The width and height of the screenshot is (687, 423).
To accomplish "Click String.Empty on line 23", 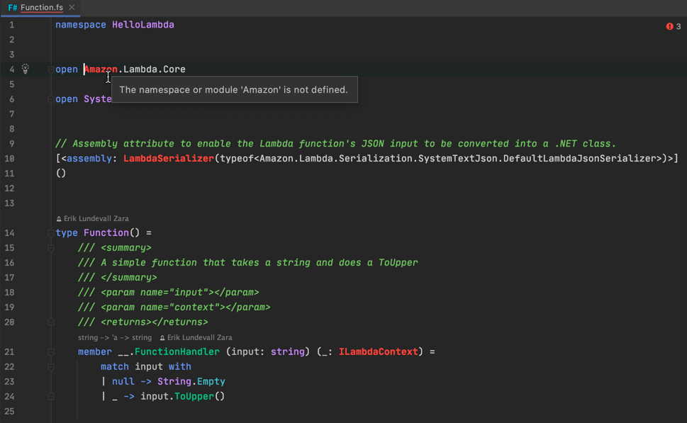I will pyautogui.click(x=191, y=382).
